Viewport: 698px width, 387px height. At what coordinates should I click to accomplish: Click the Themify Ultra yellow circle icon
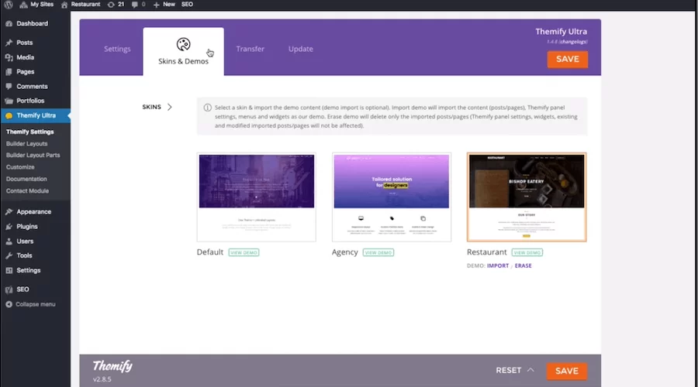coord(9,115)
